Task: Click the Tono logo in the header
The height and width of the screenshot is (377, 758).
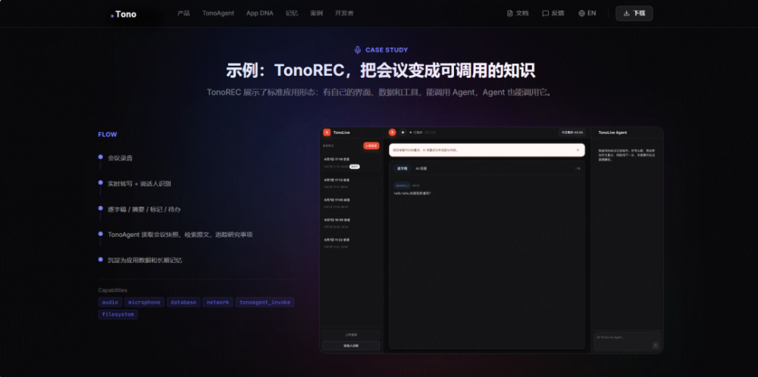Action: tap(124, 14)
